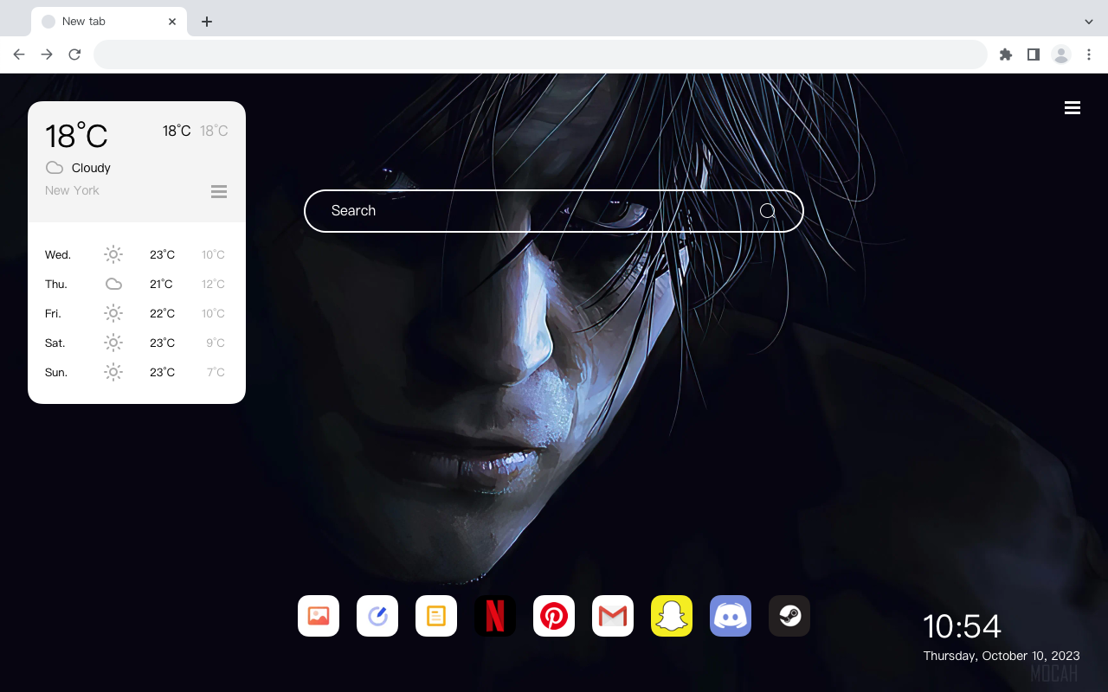Screen dimensions: 1108x692
Task: Click the Thursday cloud forecast icon
Action: pyautogui.click(x=113, y=284)
